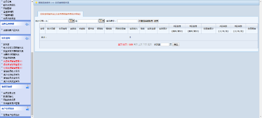Open 系统登录用户管理 sidebar link
This screenshot has height=118, width=262.
pyautogui.click(x=11, y=103)
